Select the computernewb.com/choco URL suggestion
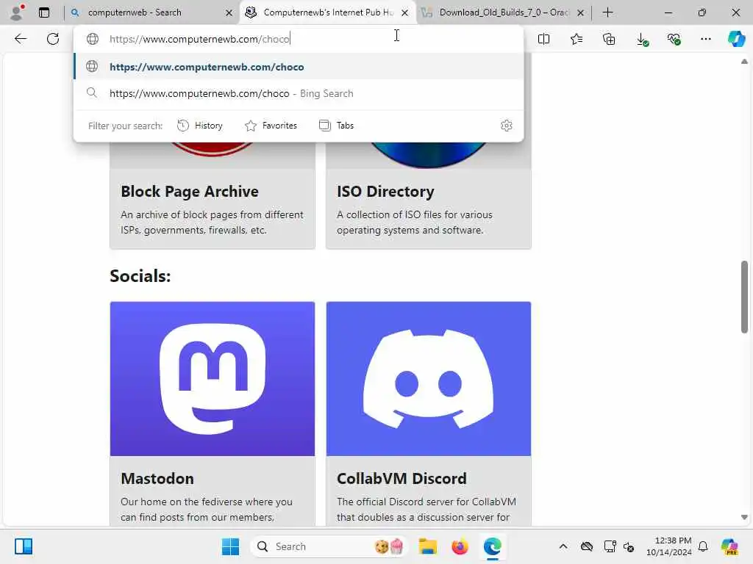This screenshot has width=753, height=564. (299, 67)
